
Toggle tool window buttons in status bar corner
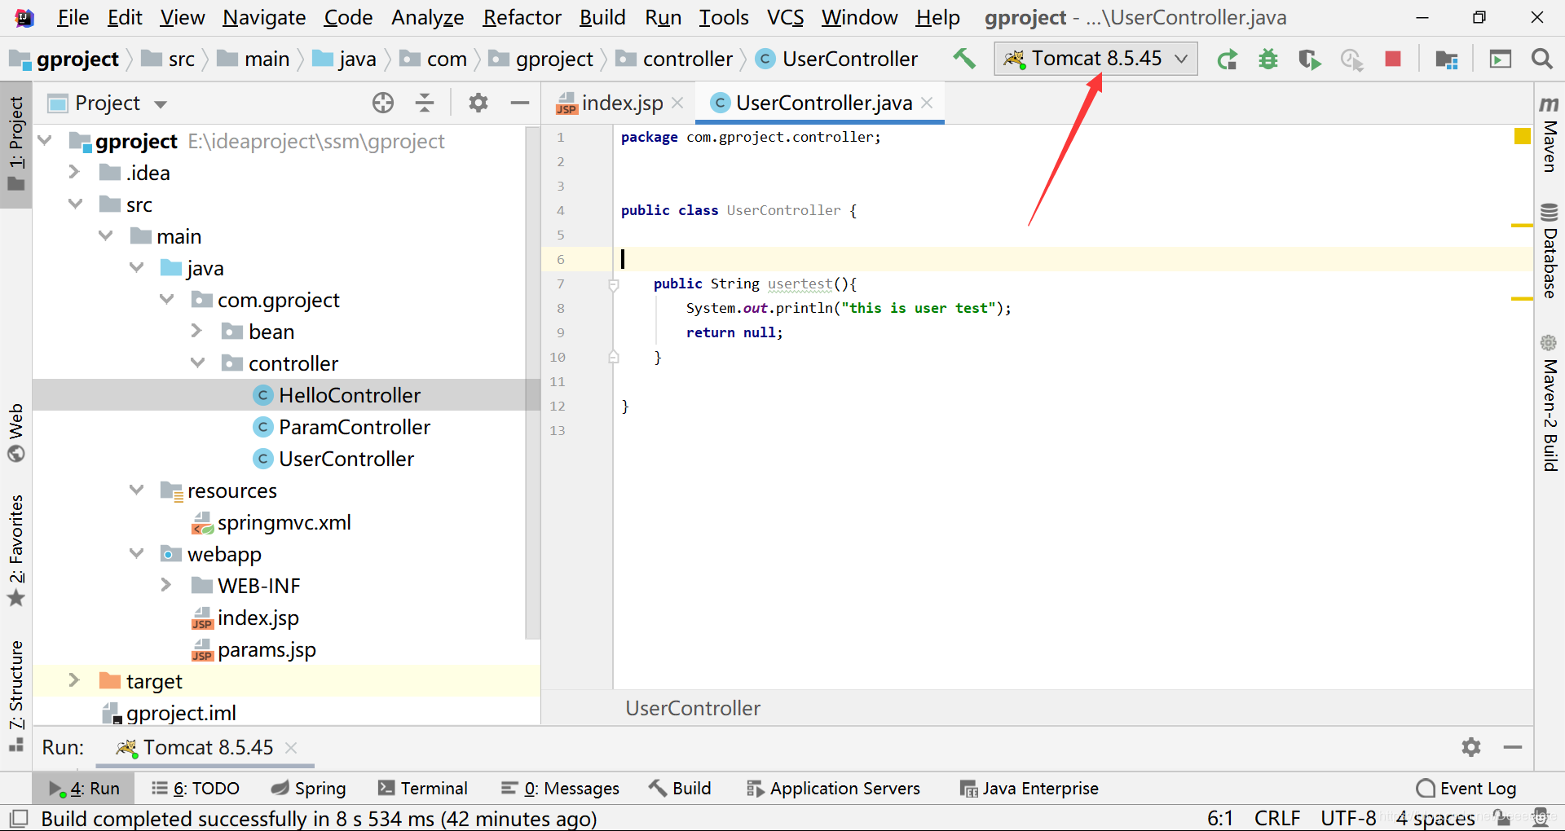pyautogui.click(x=18, y=818)
